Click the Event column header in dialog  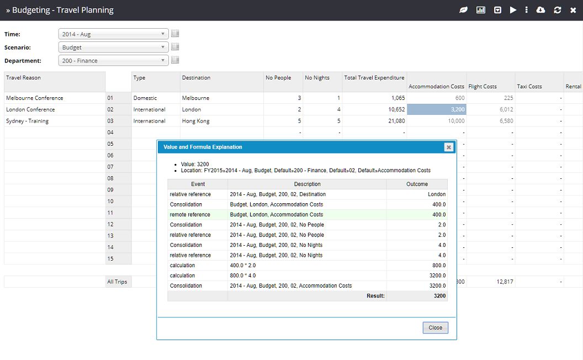(198, 184)
